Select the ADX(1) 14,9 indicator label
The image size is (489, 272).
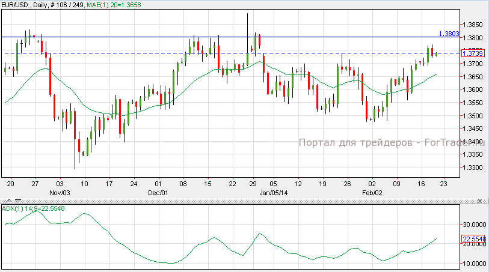coord(32,208)
